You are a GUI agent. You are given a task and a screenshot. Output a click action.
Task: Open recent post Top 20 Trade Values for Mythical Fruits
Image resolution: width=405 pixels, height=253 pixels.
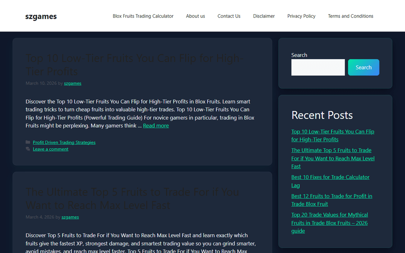pyautogui.click(x=330, y=223)
